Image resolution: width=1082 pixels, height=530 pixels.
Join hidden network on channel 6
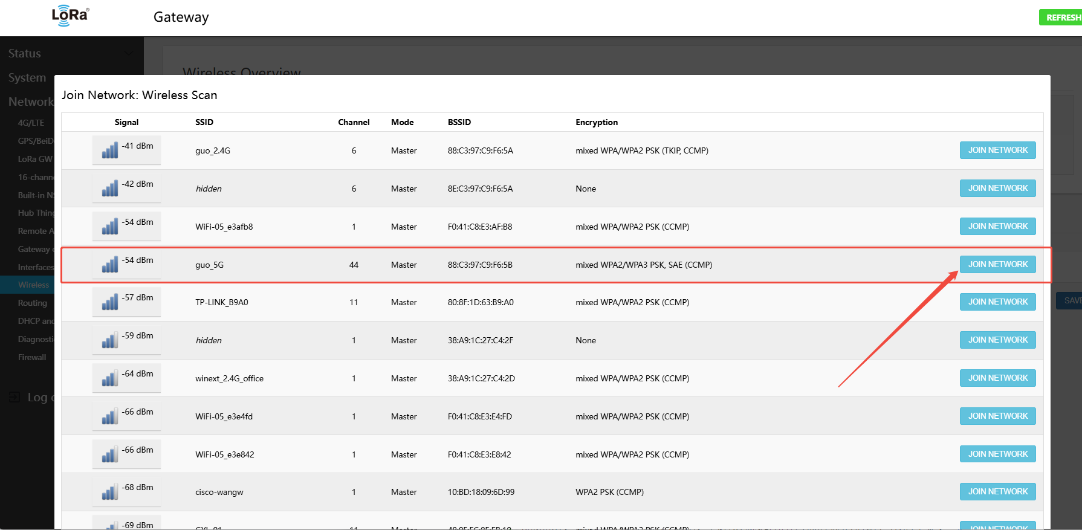coord(997,189)
